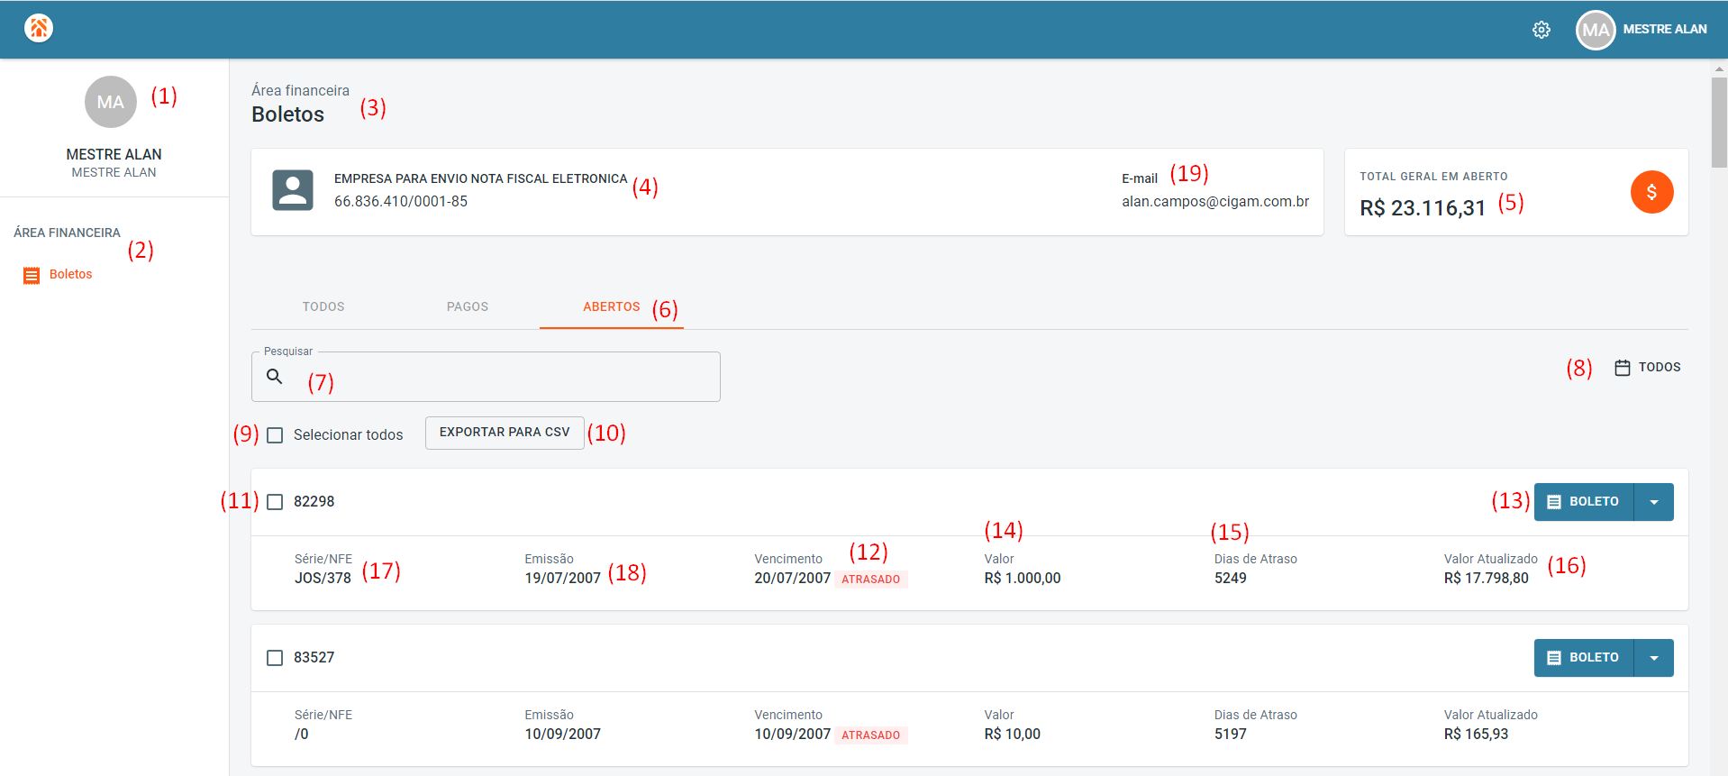Click the ATRASADO badge for vencimento 20/07/2007

point(870,580)
